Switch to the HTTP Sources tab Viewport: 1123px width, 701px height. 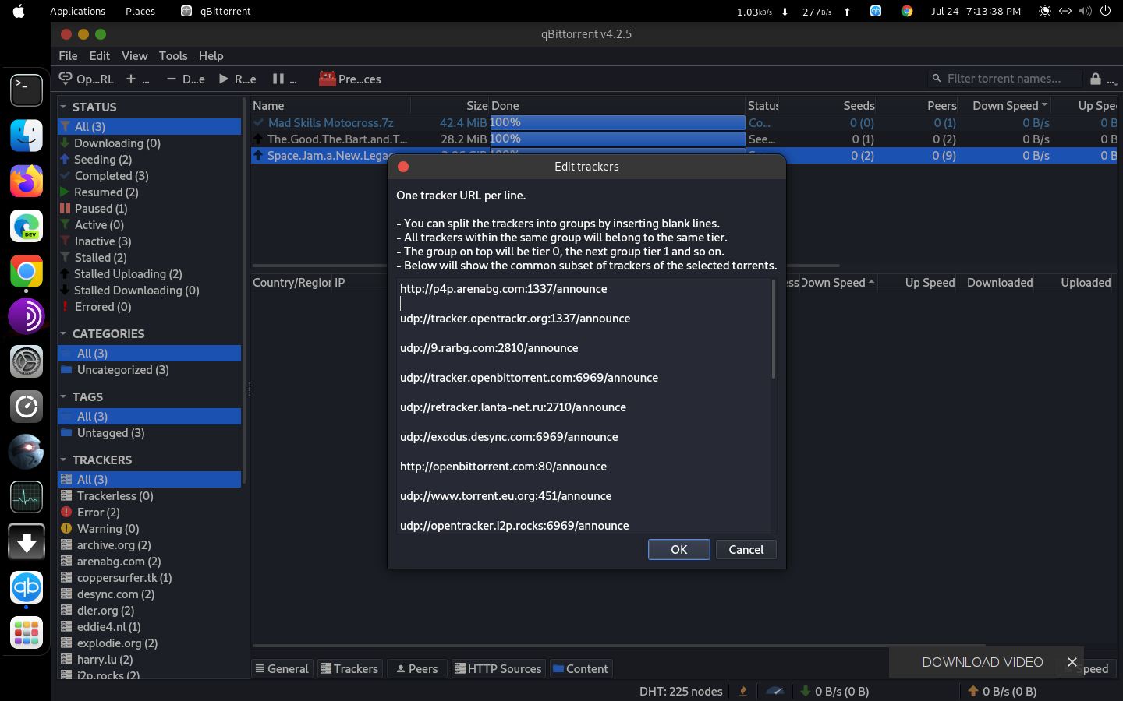pyautogui.click(x=498, y=668)
